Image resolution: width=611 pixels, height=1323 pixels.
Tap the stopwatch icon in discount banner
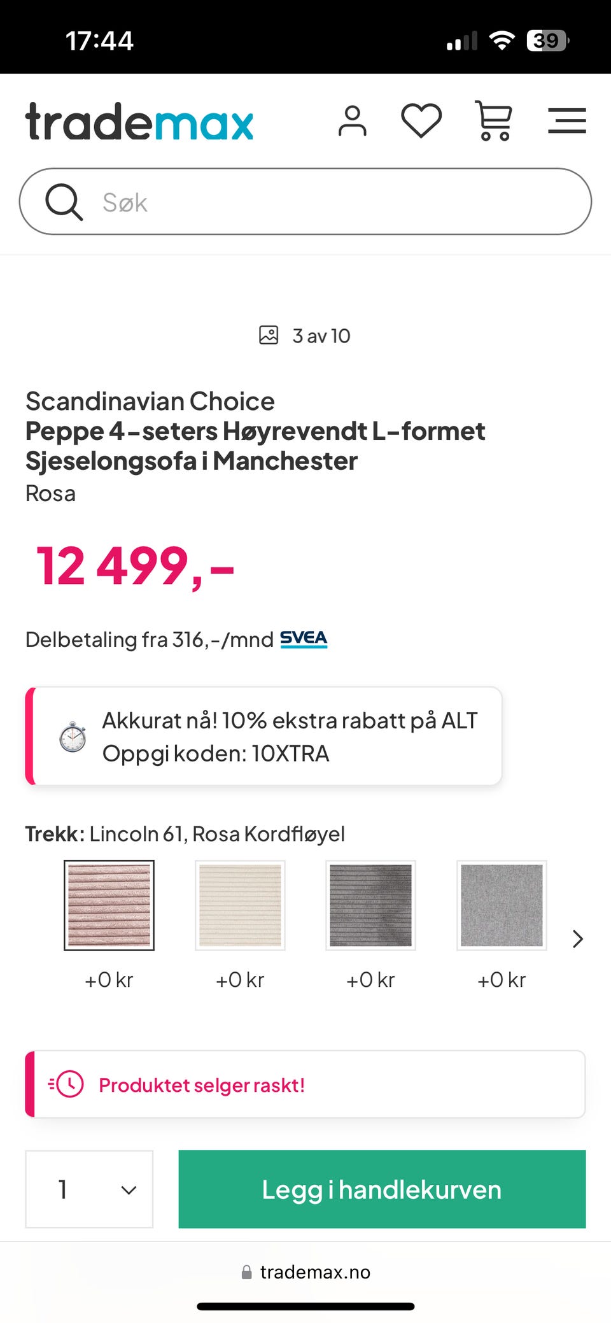click(x=73, y=737)
